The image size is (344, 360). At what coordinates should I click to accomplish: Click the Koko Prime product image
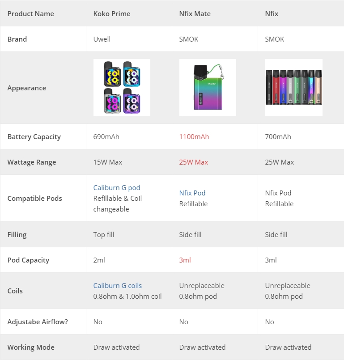click(x=122, y=88)
